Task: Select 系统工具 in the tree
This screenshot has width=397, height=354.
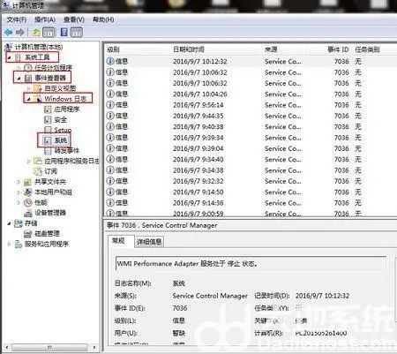Action: [x=37, y=57]
